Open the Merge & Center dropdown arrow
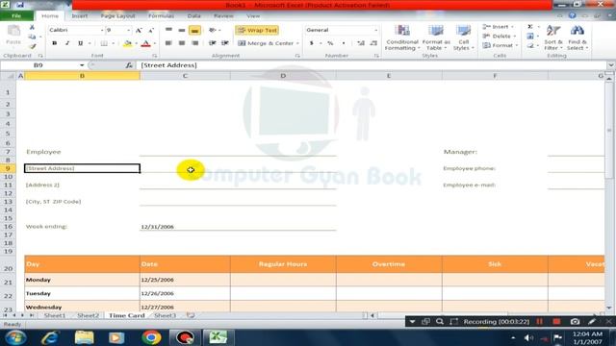Viewport: 616px width, 346px height. pyautogui.click(x=297, y=43)
